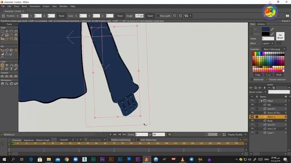Image resolution: width=291 pixels, height=163 pixels.
Task: Click Reset next to Position fields
Action: pos(61,16)
